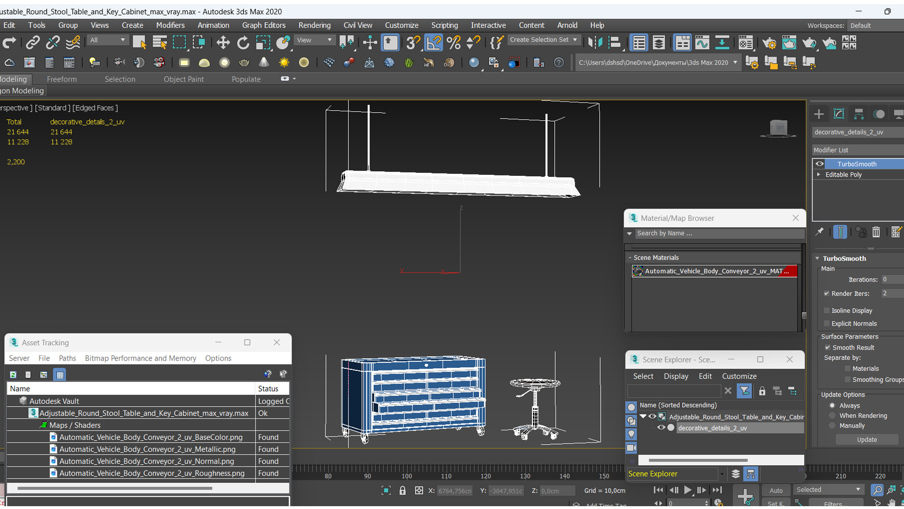Select the Always update radio option
The image size is (904, 509).
pyautogui.click(x=832, y=406)
